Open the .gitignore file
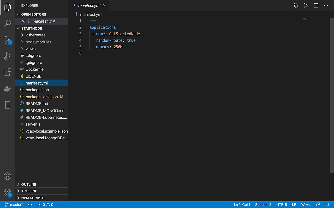 [x=42, y=62]
